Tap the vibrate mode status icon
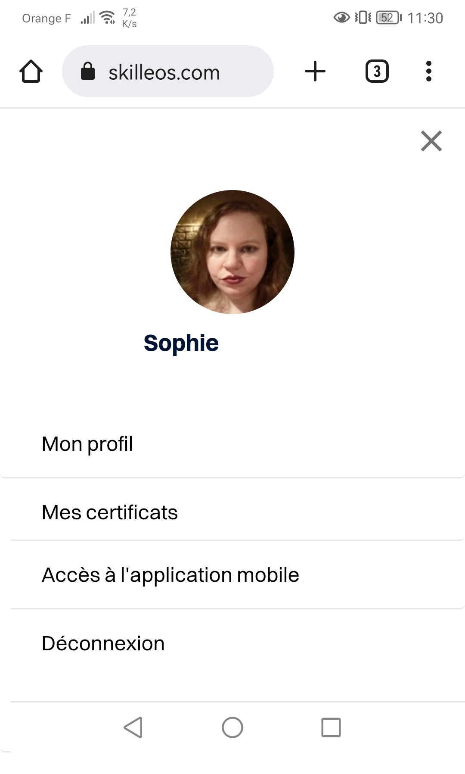 click(x=363, y=18)
